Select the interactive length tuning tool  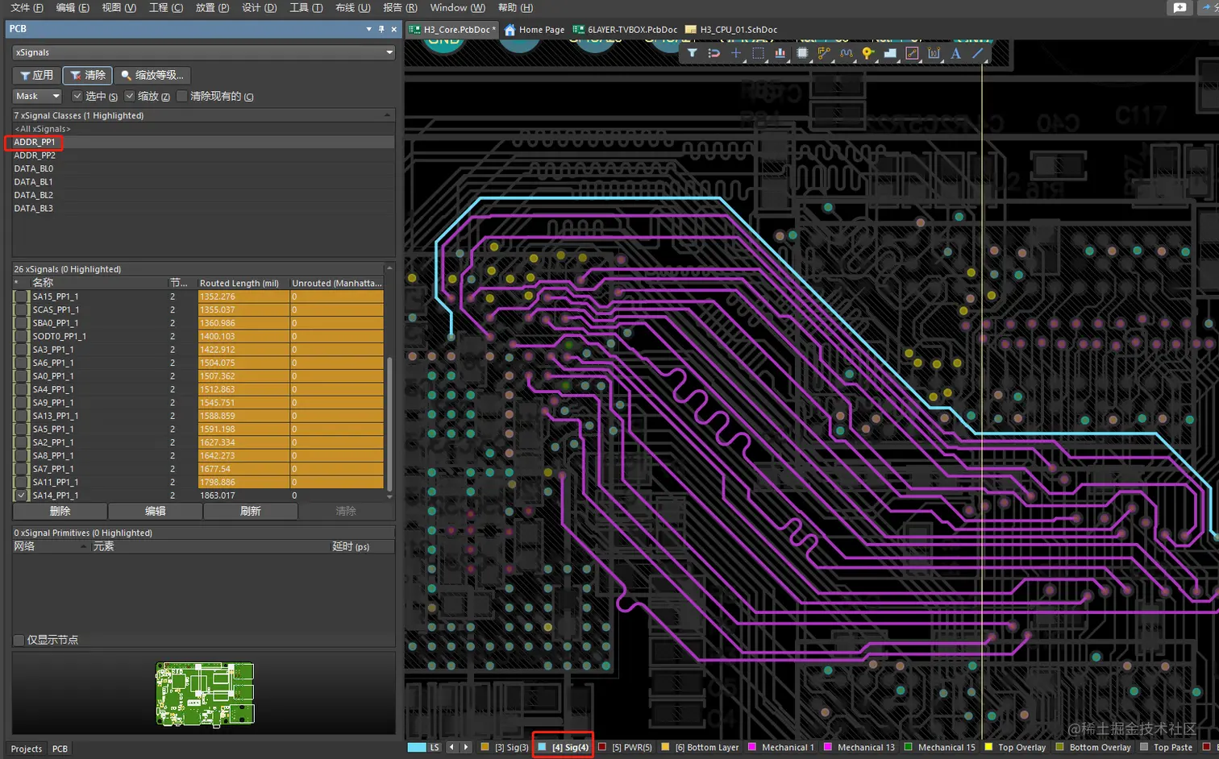click(846, 53)
